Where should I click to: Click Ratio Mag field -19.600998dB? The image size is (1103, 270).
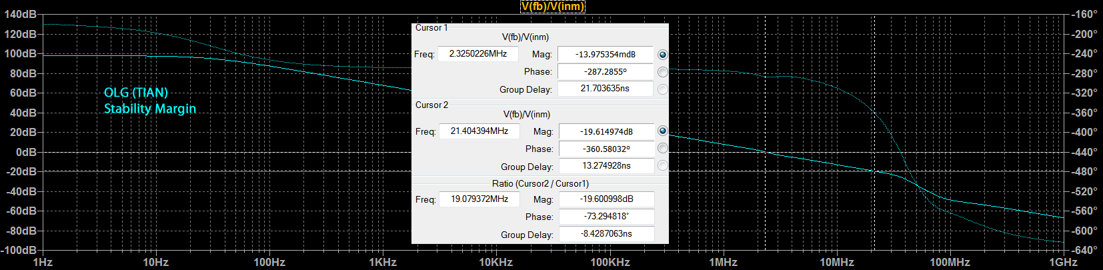(x=607, y=199)
